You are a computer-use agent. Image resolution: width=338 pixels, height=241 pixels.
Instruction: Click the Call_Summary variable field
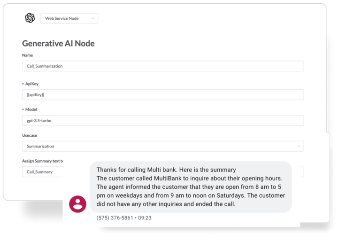[42, 172]
